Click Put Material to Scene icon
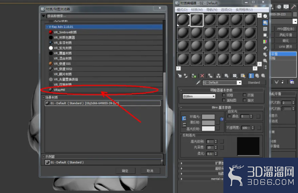This screenshot has height=193, width=298. click(x=186, y=76)
